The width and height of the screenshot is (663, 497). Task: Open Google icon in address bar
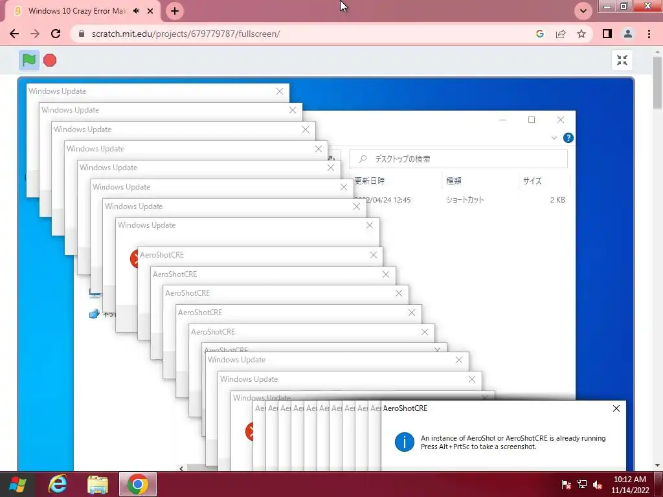click(540, 34)
